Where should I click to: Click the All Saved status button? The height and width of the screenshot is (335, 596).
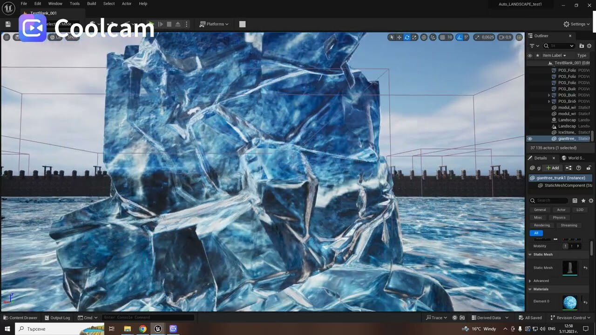tap(530, 317)
